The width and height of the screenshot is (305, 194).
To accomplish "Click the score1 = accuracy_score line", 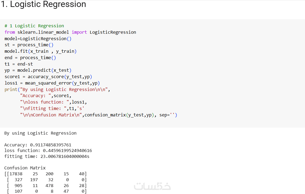I will tap(48, 77).
